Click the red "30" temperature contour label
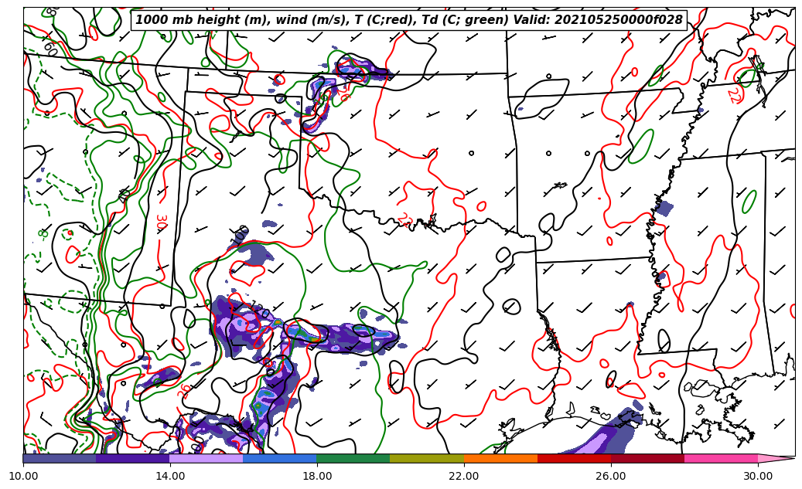Viewport: 802px width, 489px height. pyautogui.click(x=161, y=222)
